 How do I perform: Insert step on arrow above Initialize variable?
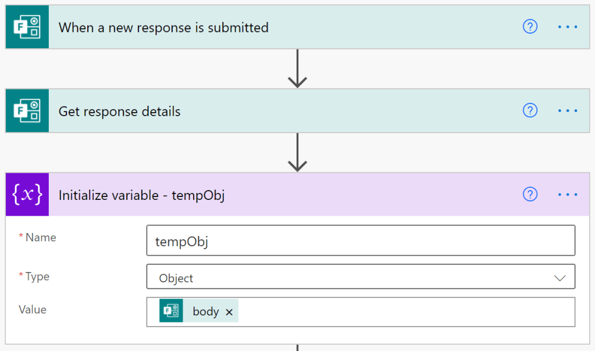[297, 152]
